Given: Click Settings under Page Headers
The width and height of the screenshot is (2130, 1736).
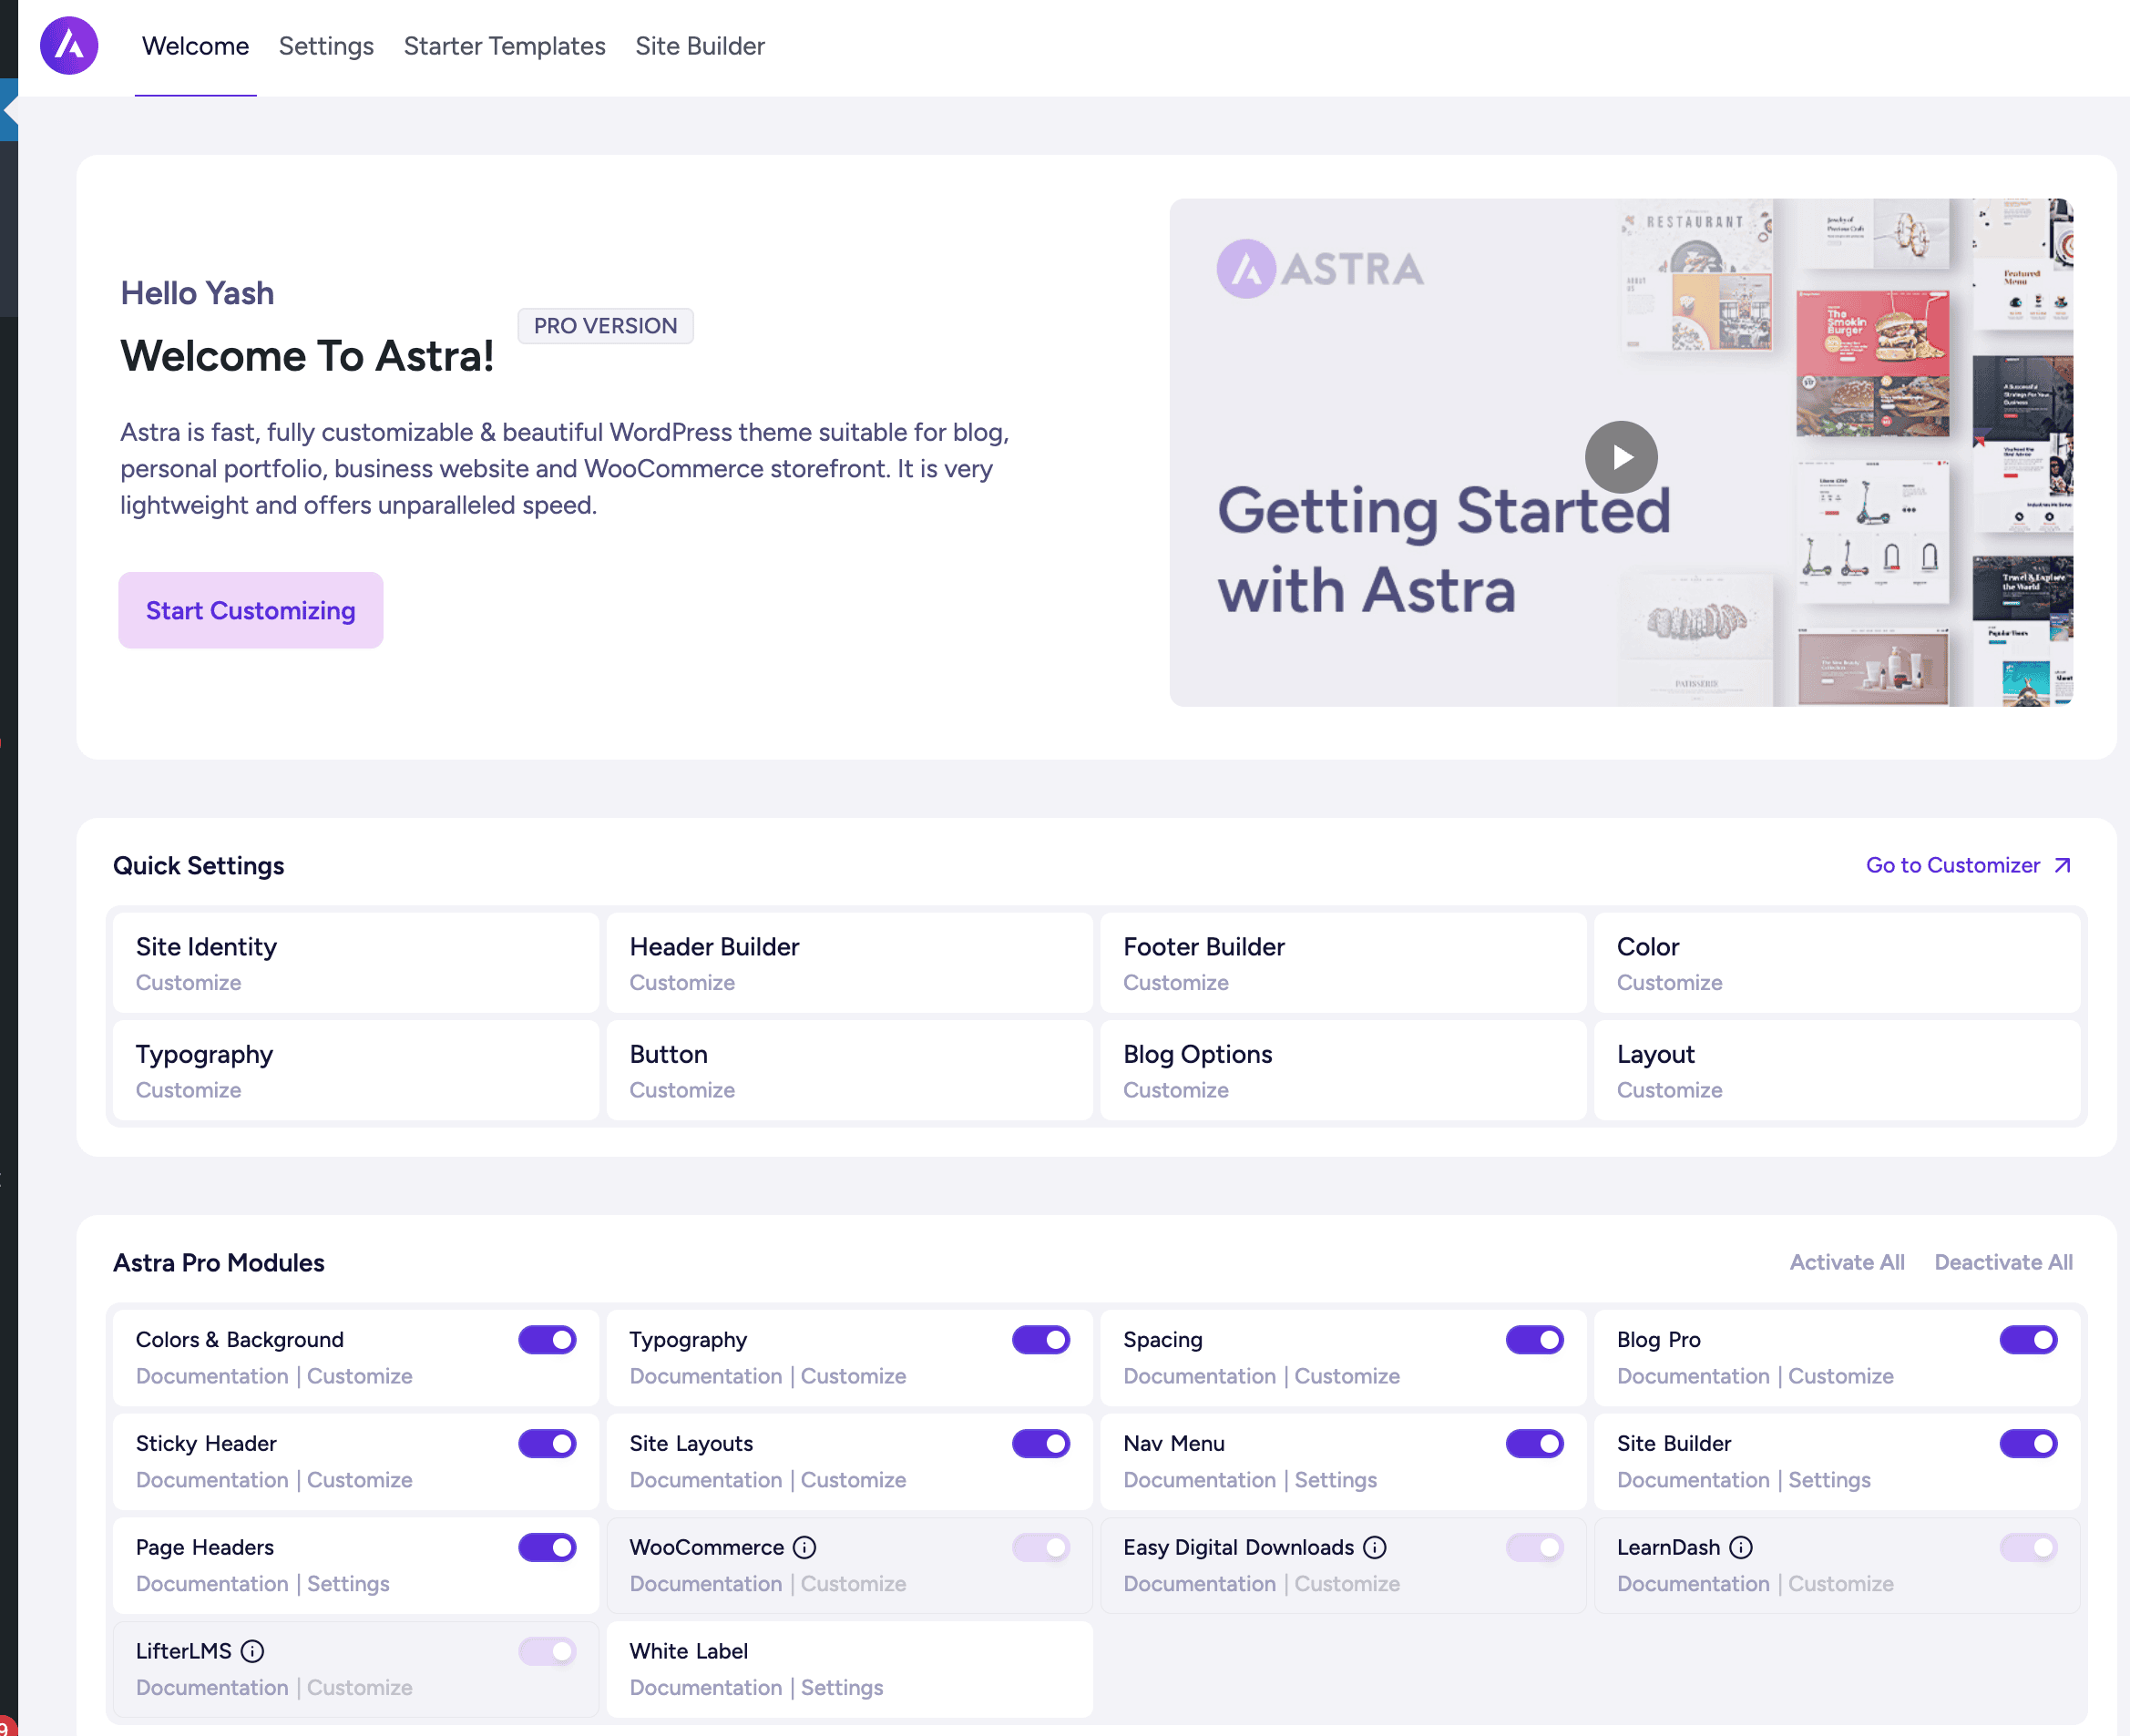Looking at the screenshot, I should (348, 1584).
